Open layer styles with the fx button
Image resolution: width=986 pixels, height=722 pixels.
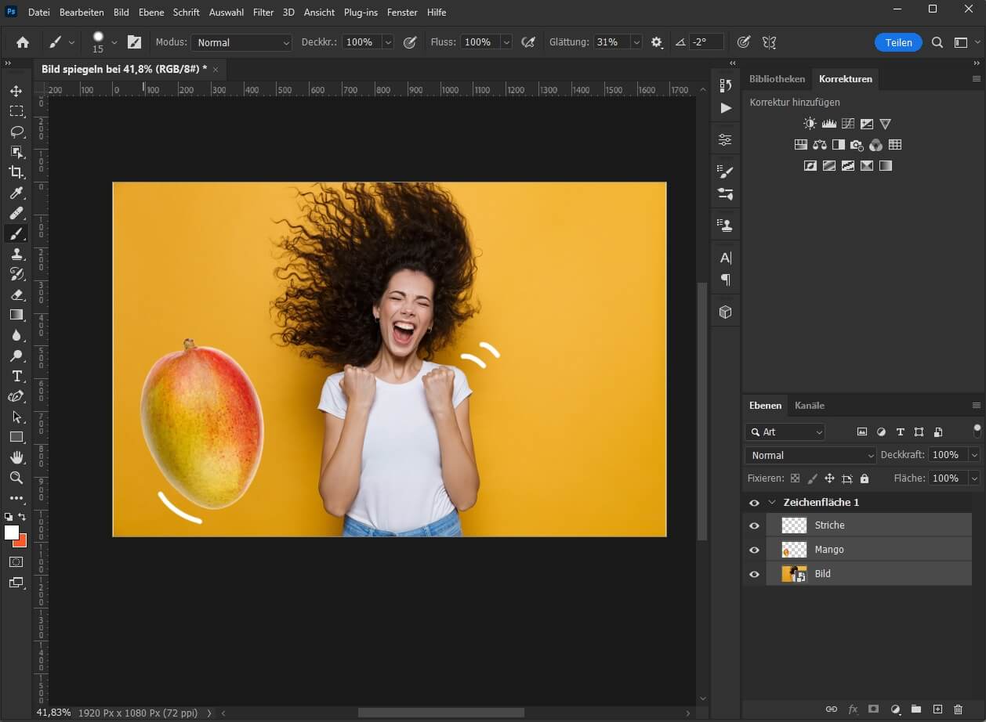(852, 707)
